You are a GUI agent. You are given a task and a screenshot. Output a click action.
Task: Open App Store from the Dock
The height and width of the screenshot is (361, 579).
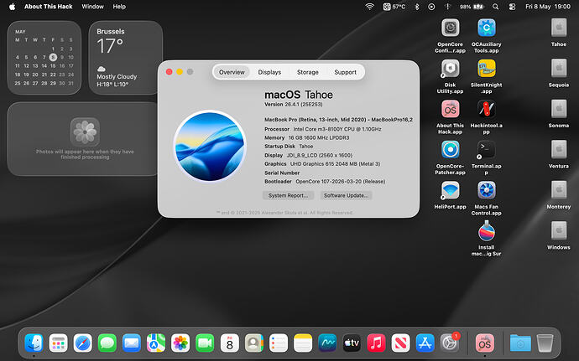tap(425, 343)
